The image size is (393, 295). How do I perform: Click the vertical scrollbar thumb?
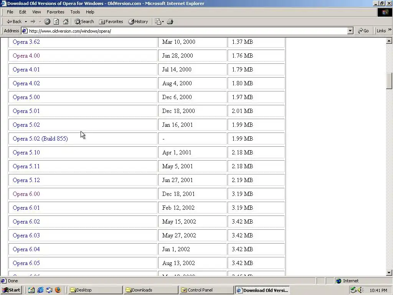point(389,81)
